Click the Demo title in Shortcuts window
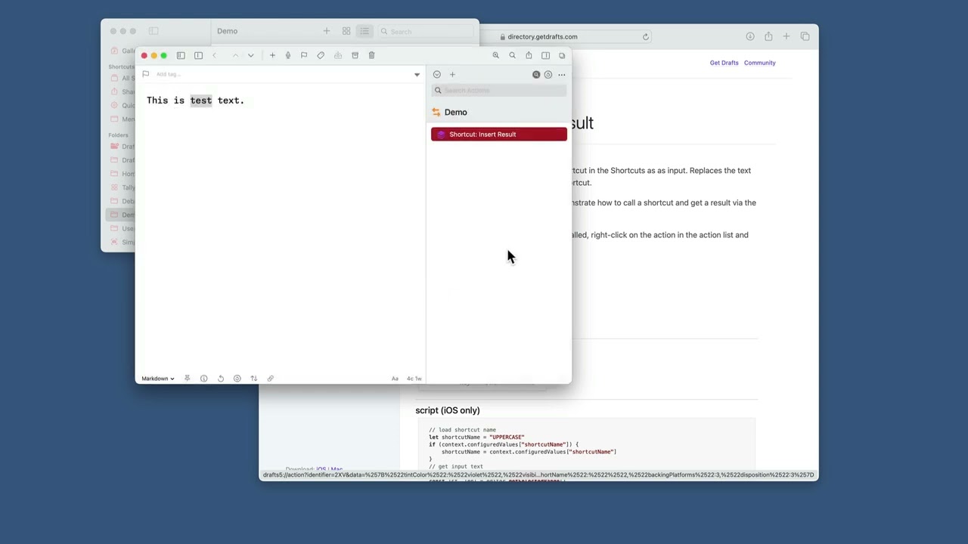The image size is (968, 544). pos(227,31)
